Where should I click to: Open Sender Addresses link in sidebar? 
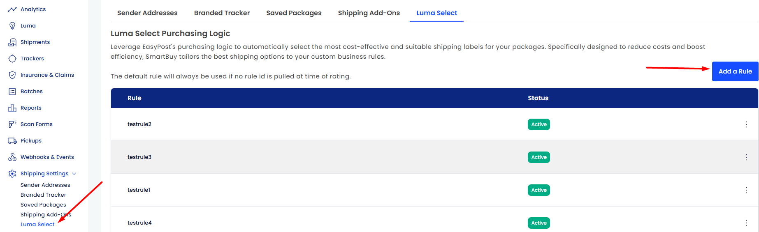click(45, 185)
